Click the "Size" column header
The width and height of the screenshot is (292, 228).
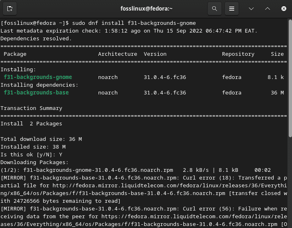click(x=277, y=54)
